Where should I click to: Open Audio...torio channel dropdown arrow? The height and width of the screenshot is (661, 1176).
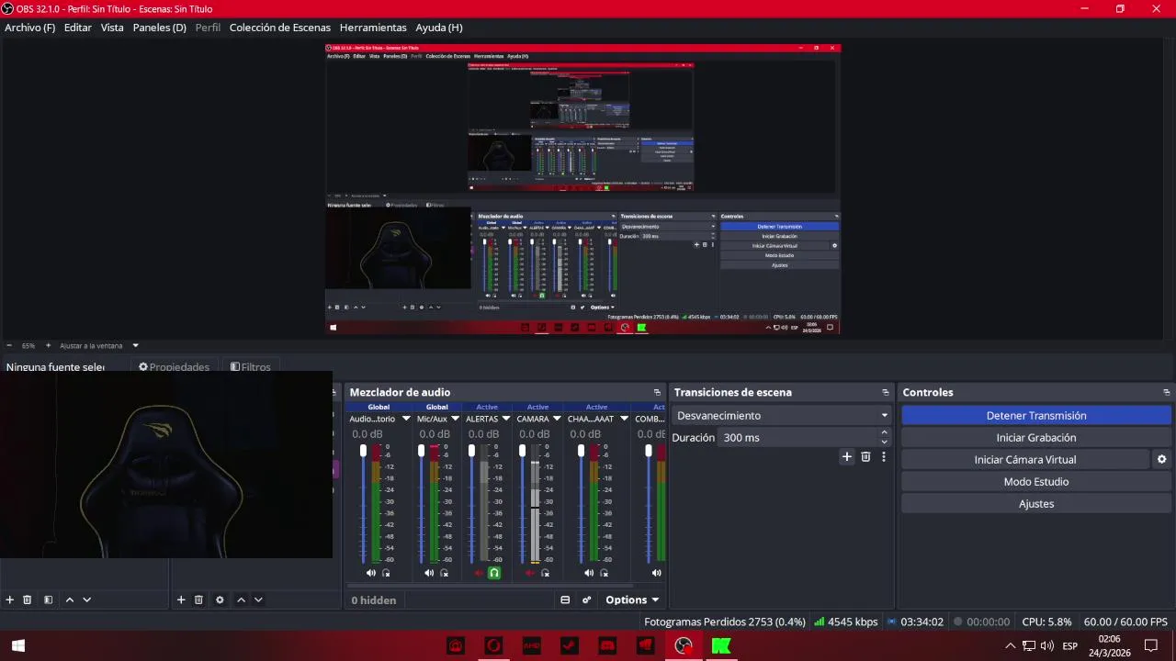(405, 419)
